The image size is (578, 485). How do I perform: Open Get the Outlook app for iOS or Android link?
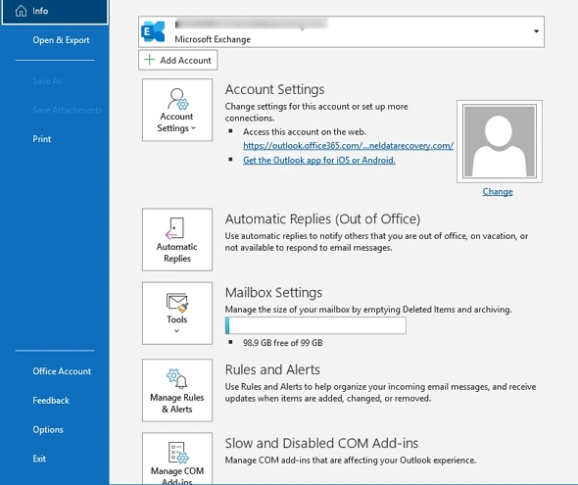pyautogui.click(x=318, y=161)
